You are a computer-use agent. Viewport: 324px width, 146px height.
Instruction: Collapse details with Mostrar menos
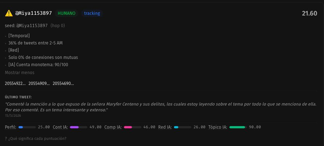pyautogui.click(x=20, y=73)
